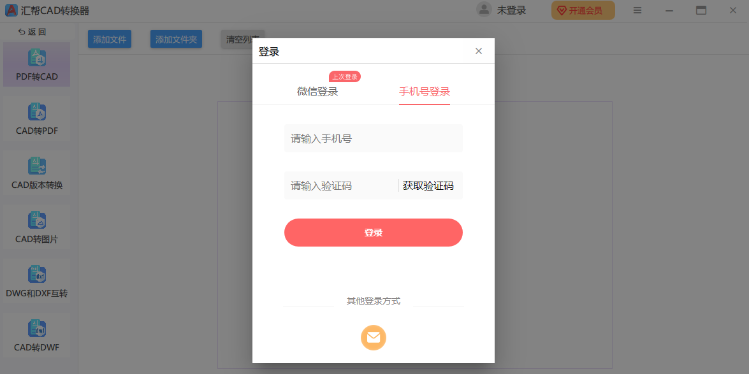Open the CAD转图片 sidebar icon
749x374 pixels.
[x=37, y=220]
